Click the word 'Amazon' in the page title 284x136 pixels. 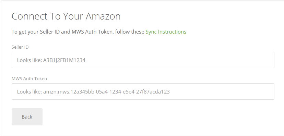[x=103, y=16]
